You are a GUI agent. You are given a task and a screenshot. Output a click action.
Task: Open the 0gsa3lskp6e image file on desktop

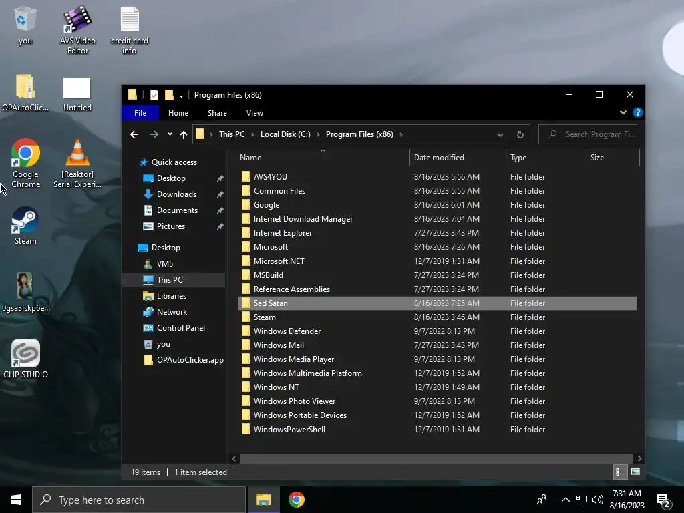(x=25, y=291)
